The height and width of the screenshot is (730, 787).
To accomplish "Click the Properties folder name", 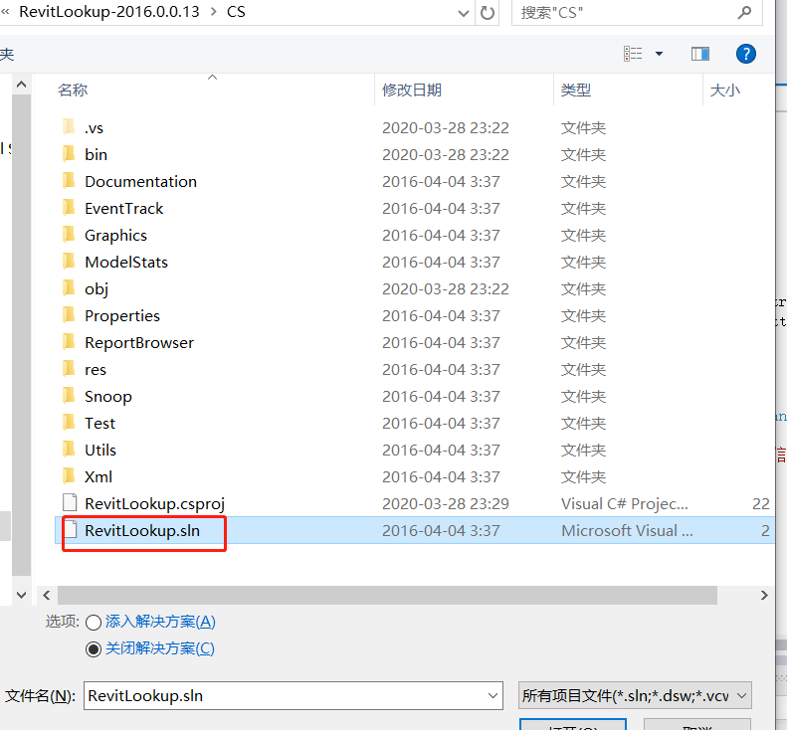I will [x=122, y=315].
